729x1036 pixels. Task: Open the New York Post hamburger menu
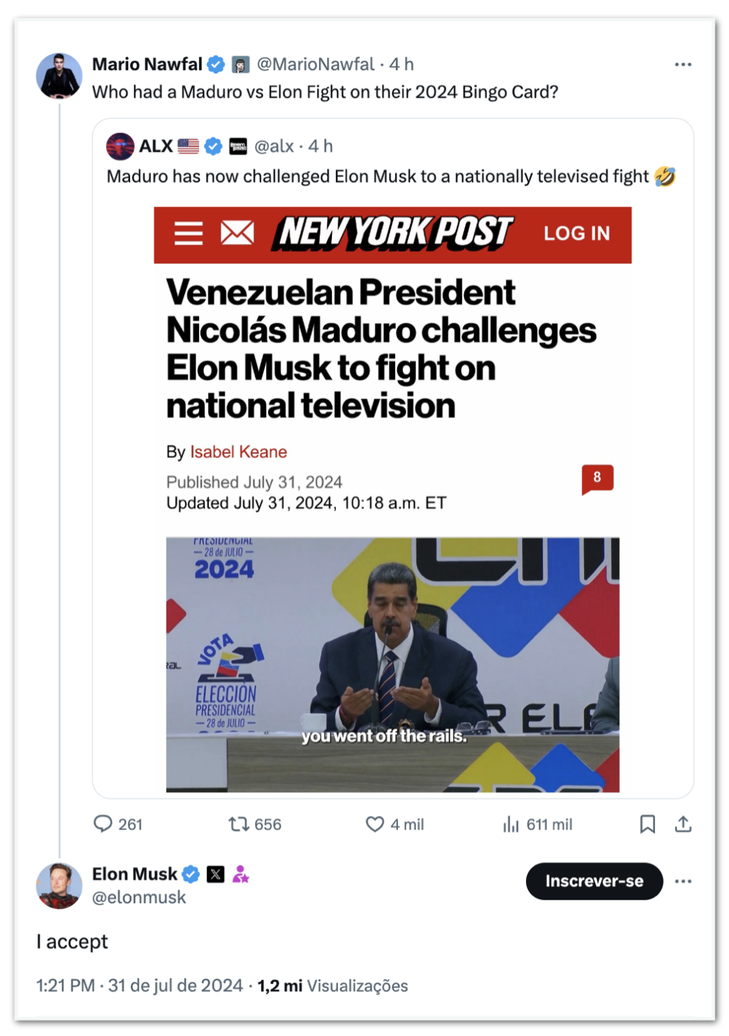(x=188, y=233)
